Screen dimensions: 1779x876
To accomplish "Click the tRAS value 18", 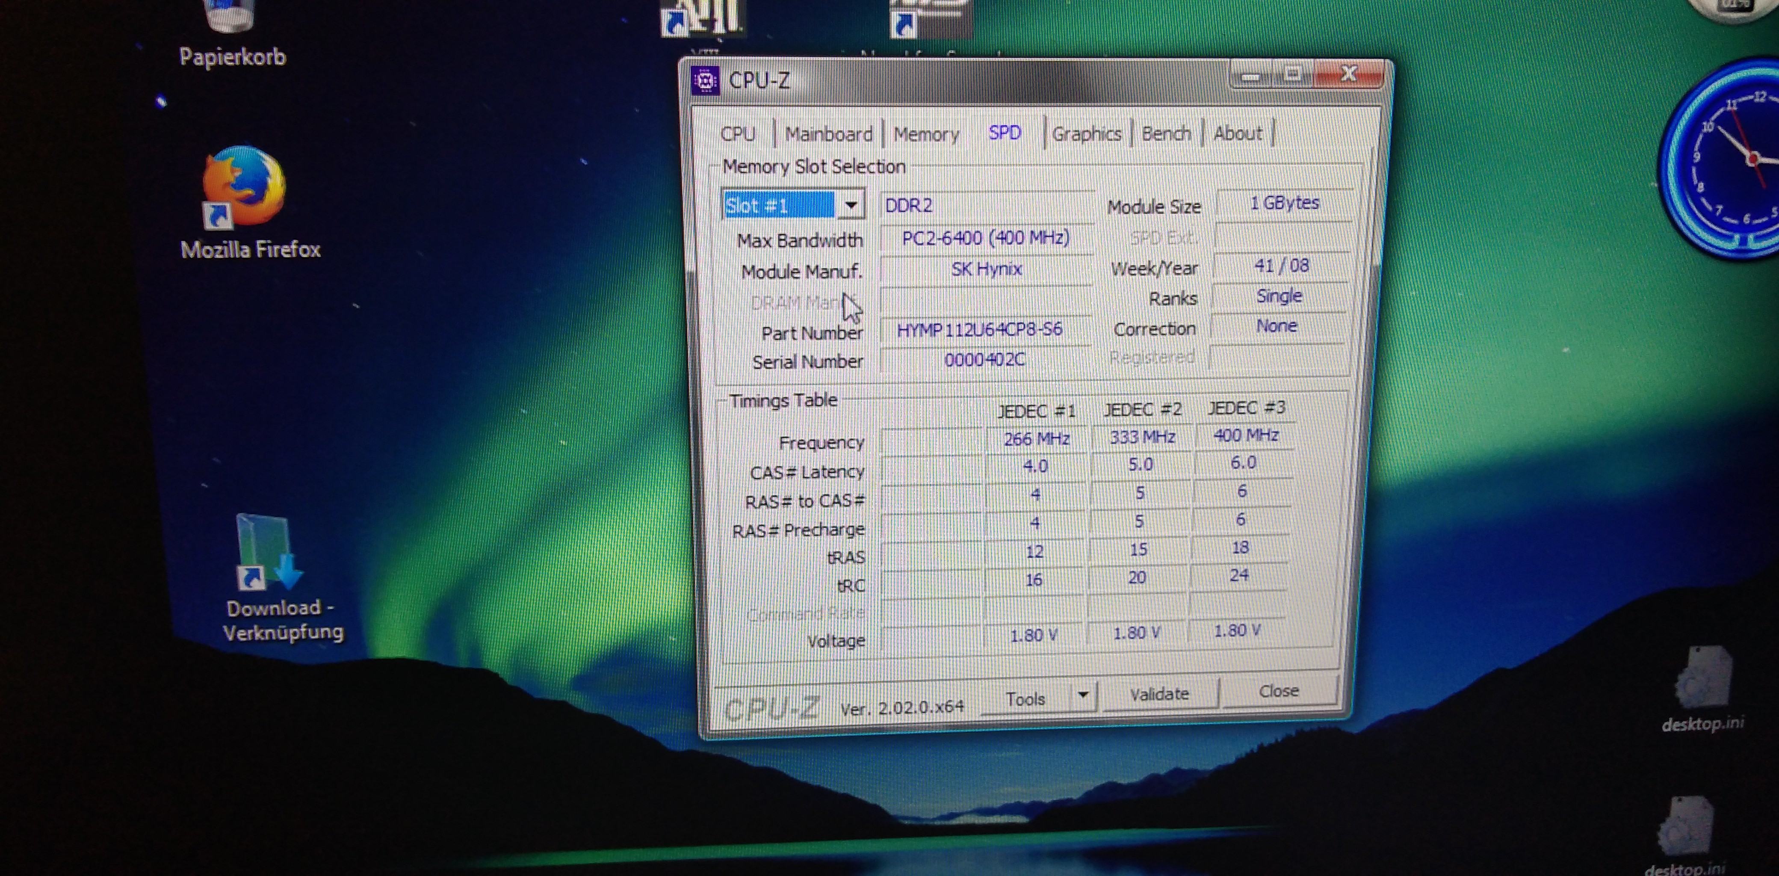I will 1240,547.
